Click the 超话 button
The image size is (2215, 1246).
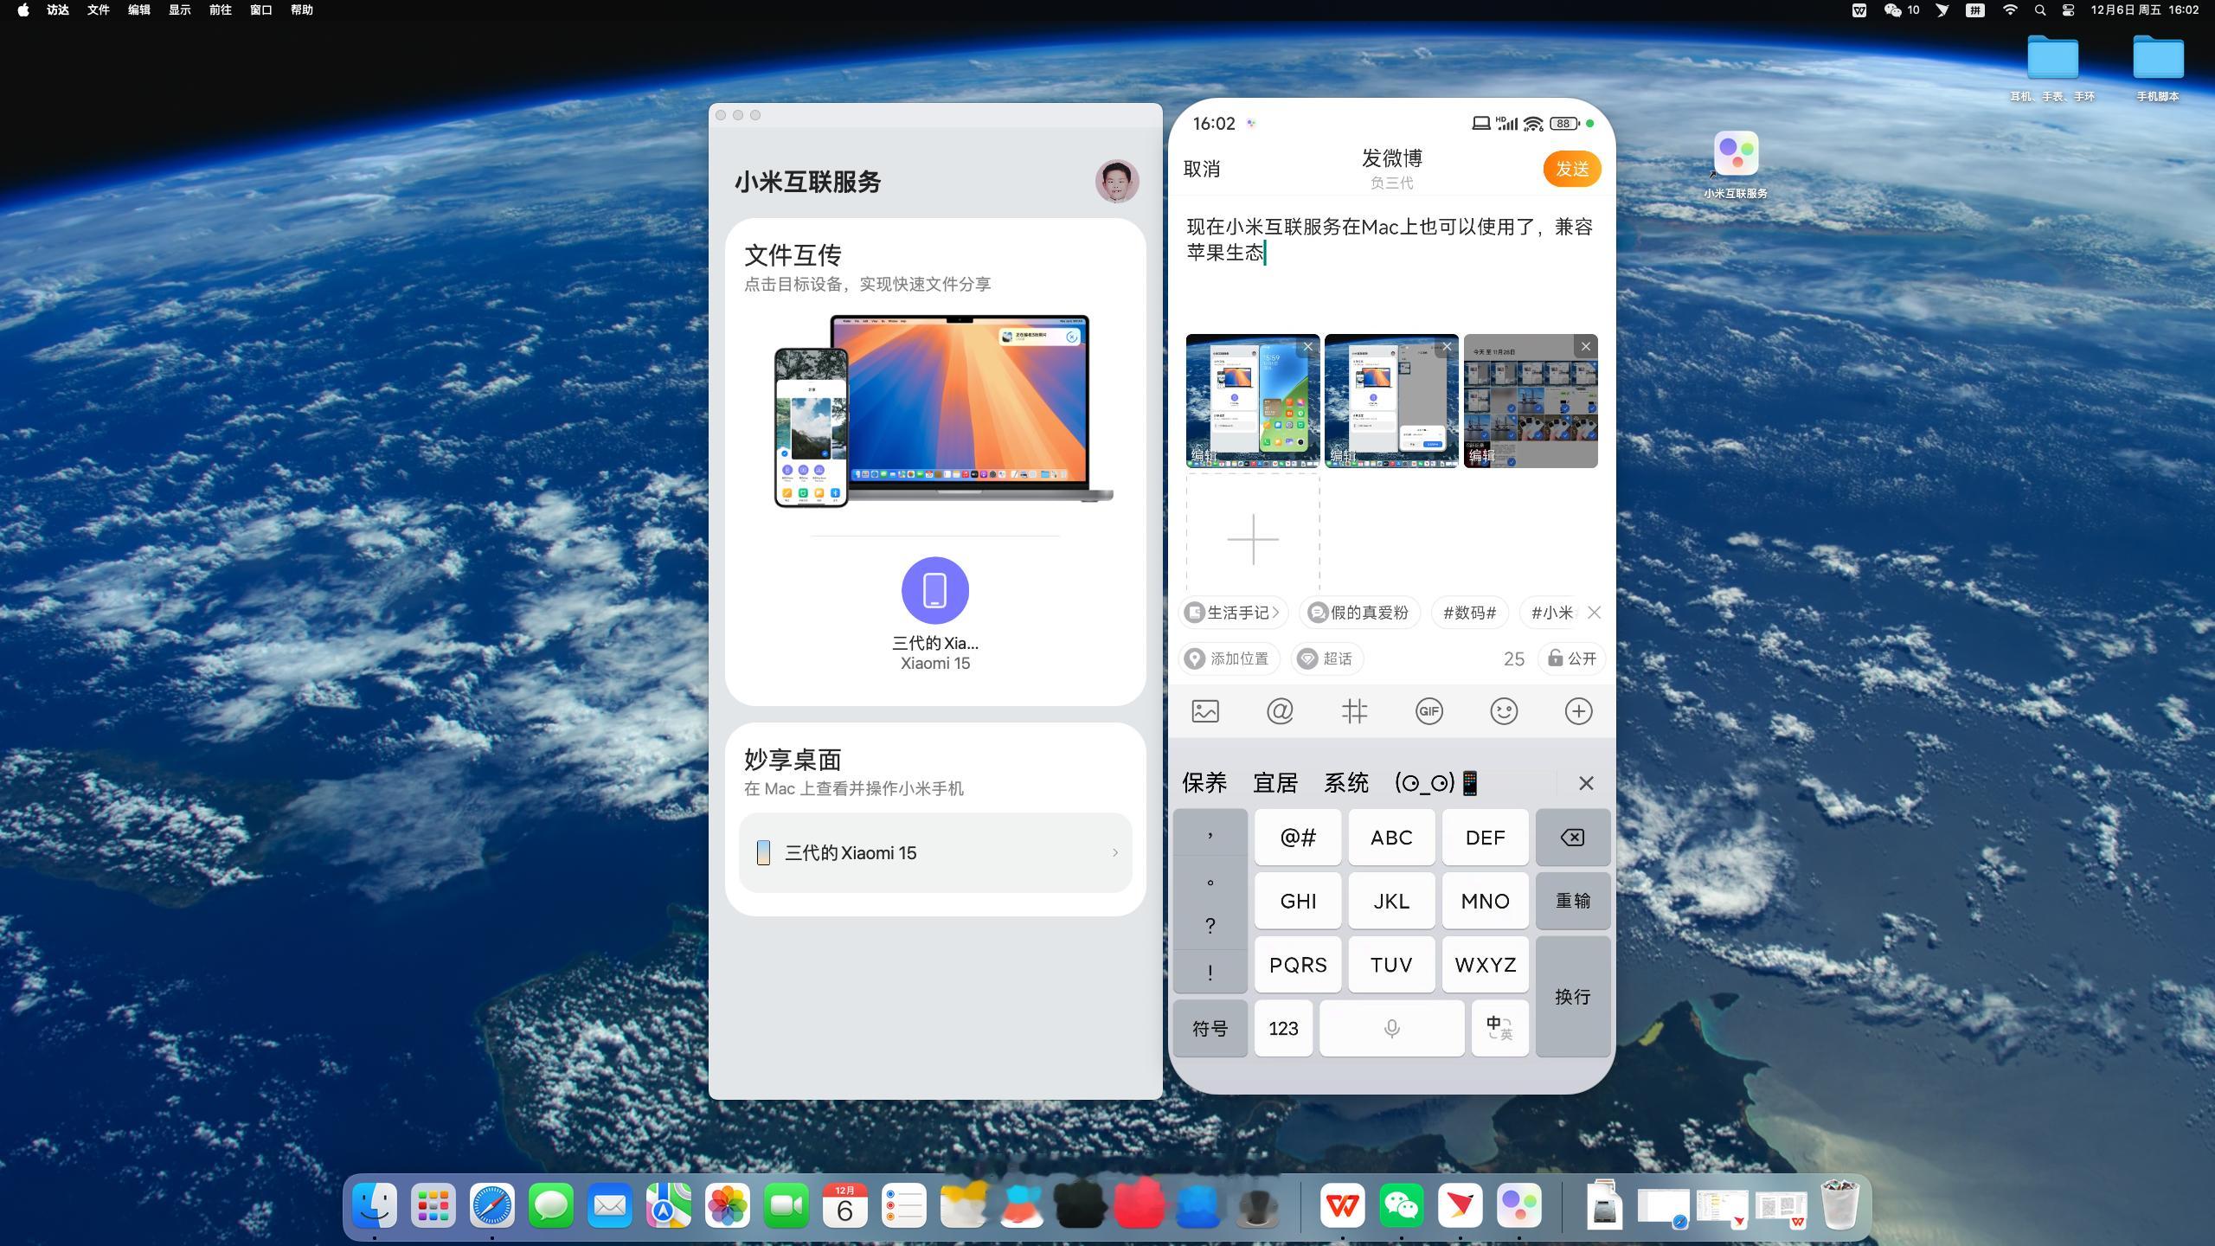pyautogui.click(x=1327, y=658)
